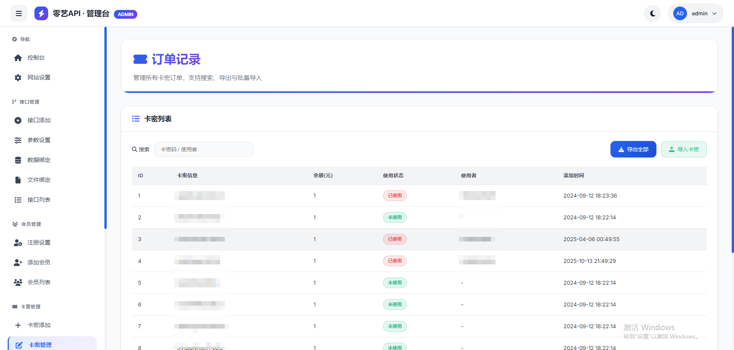Screen dimensions: 734x350
Task: Switch to dark mode using the moon icon
Action: pyautogui.click(x=653, y=13)
